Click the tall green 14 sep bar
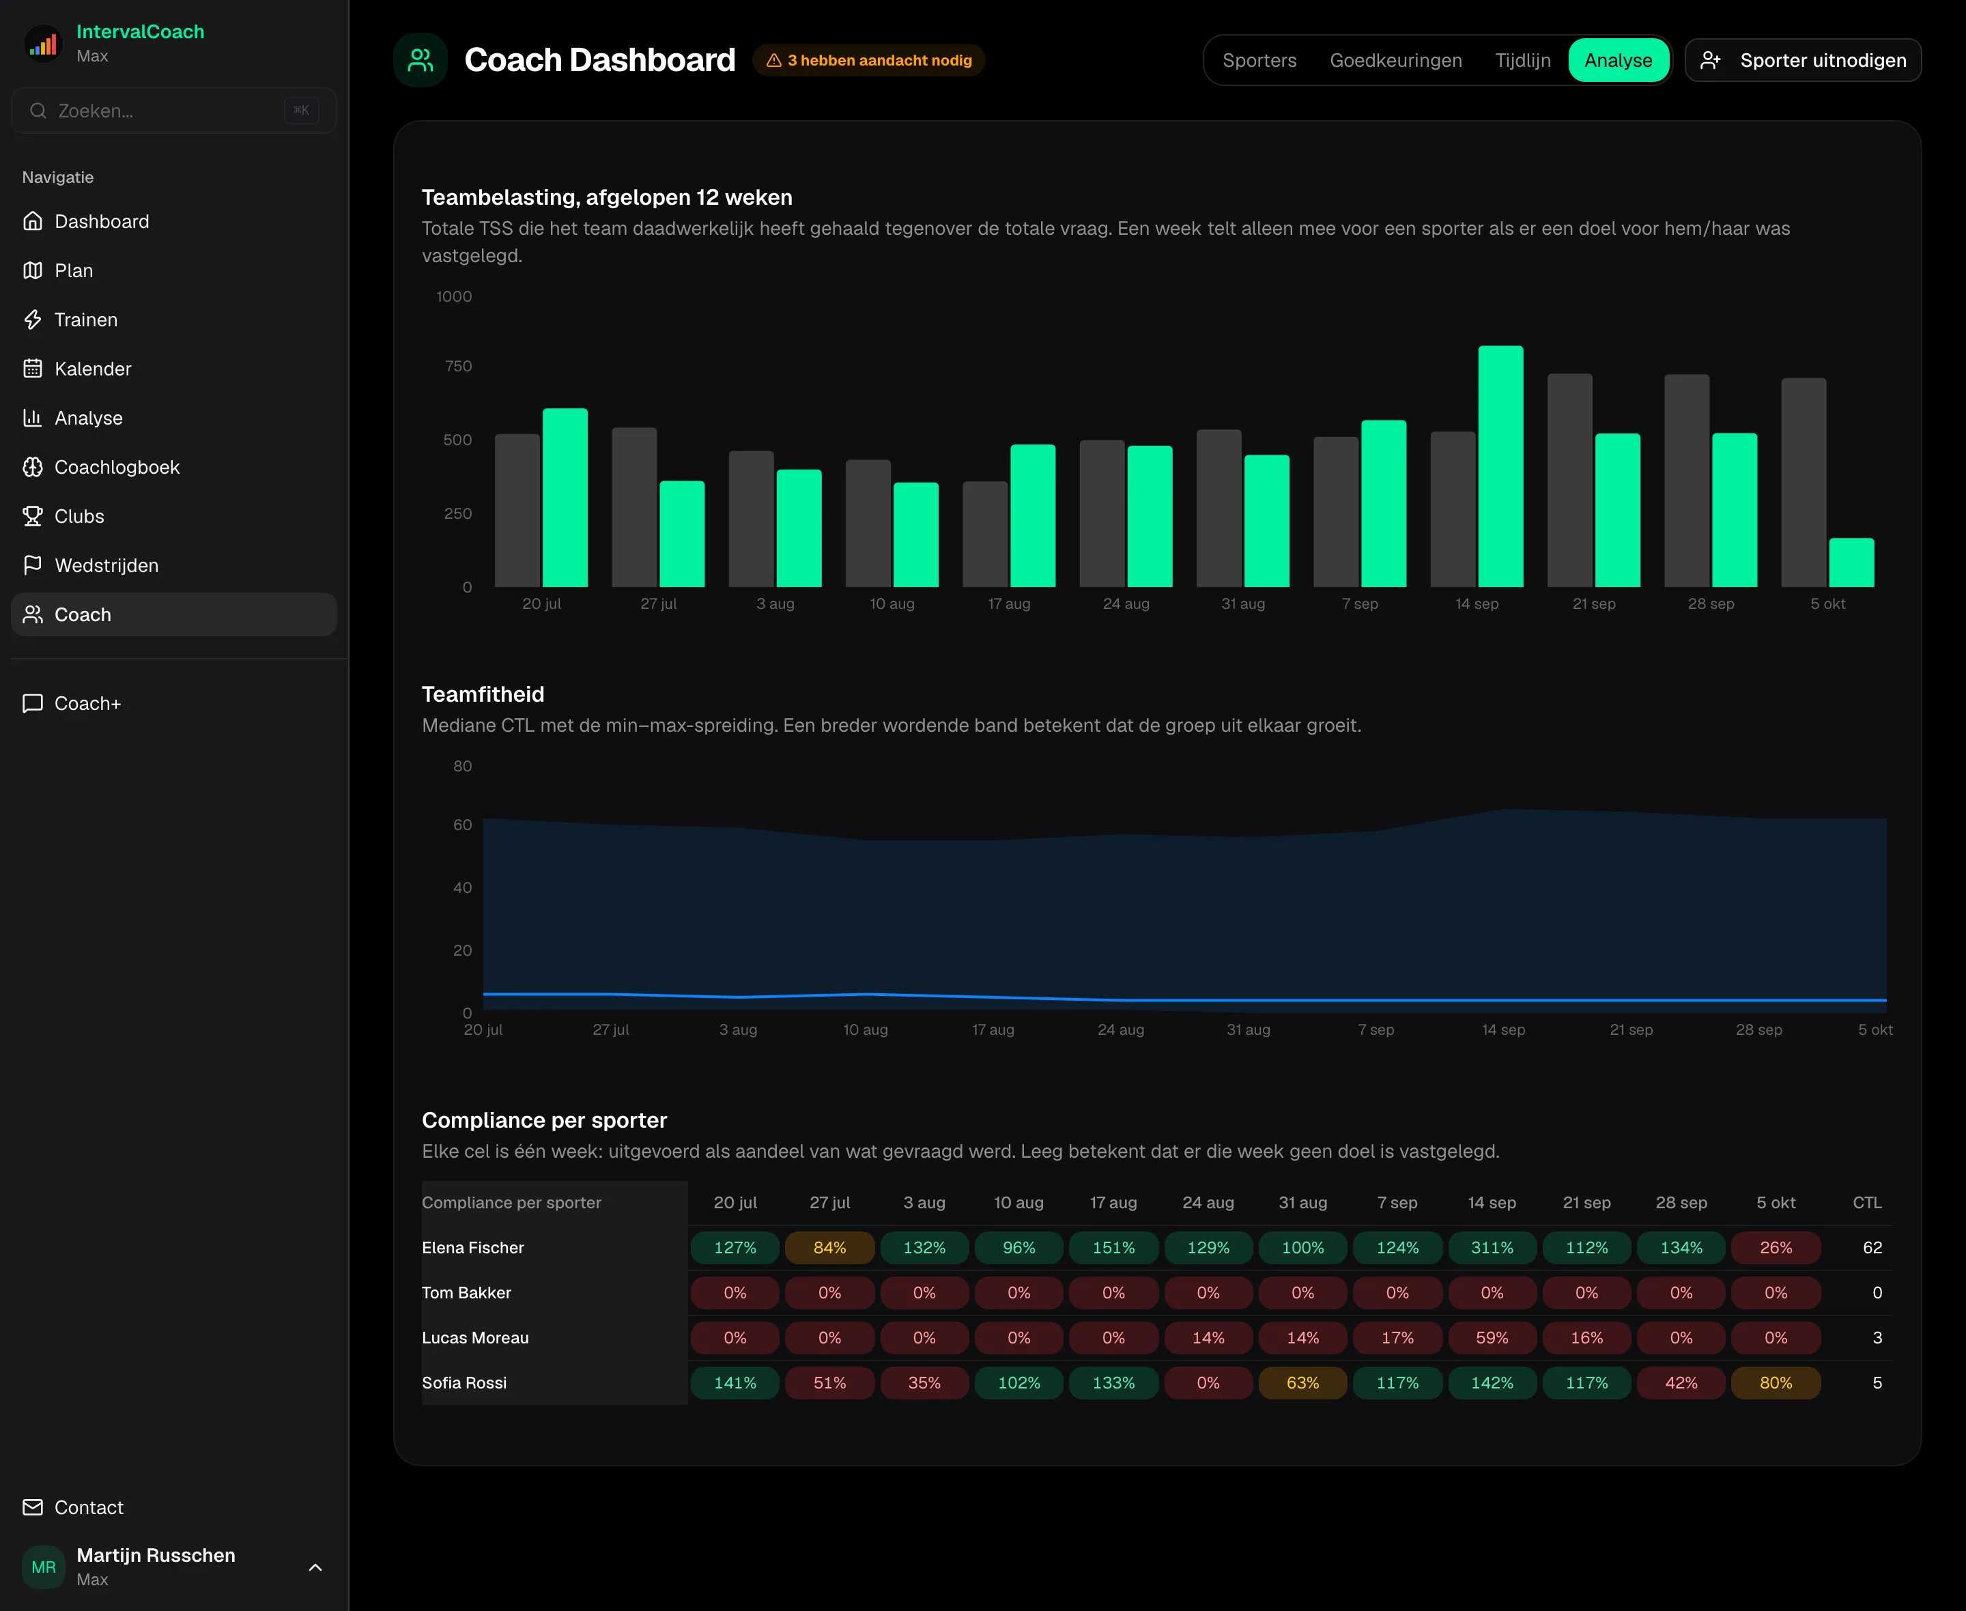Image resolution: width=1966 pixels, height=1611 pixels. [1500, 466]
